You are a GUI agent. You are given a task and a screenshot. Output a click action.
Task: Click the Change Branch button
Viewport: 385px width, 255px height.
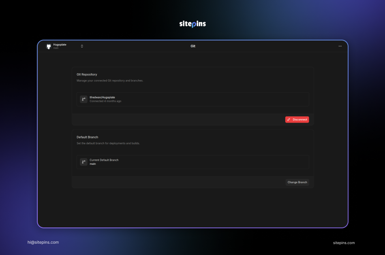[297, 183]
